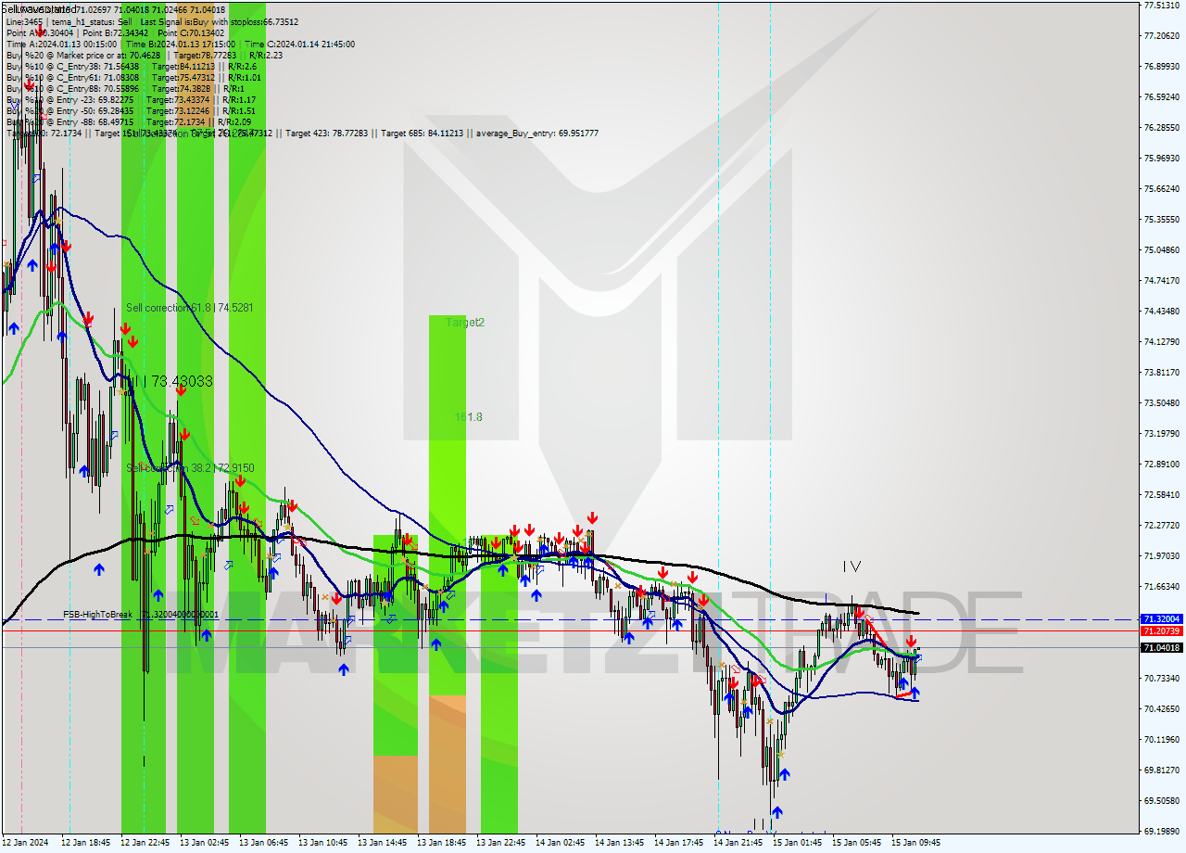Screen dimensions: 1186x853
Task: Click the '13 Jan 10:45' time axis label
Action: click(323, 843)
